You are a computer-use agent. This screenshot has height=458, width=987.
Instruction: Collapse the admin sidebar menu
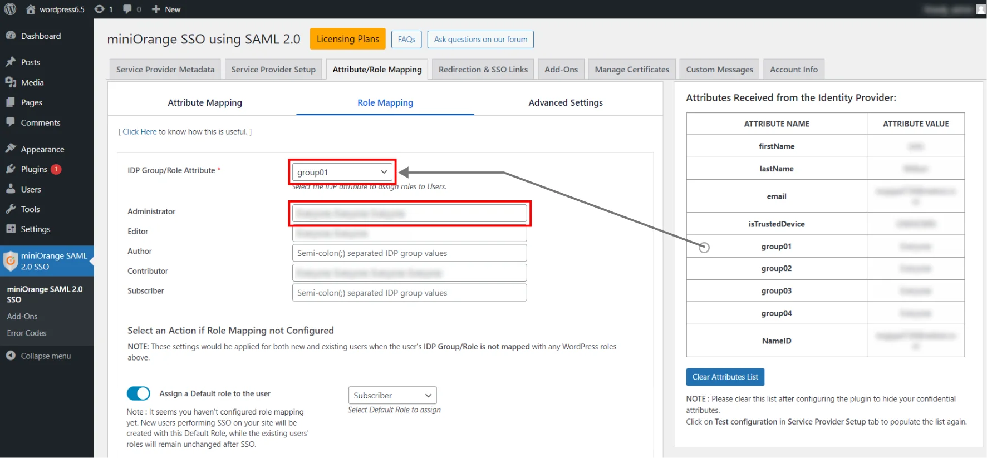pos(39,356)
